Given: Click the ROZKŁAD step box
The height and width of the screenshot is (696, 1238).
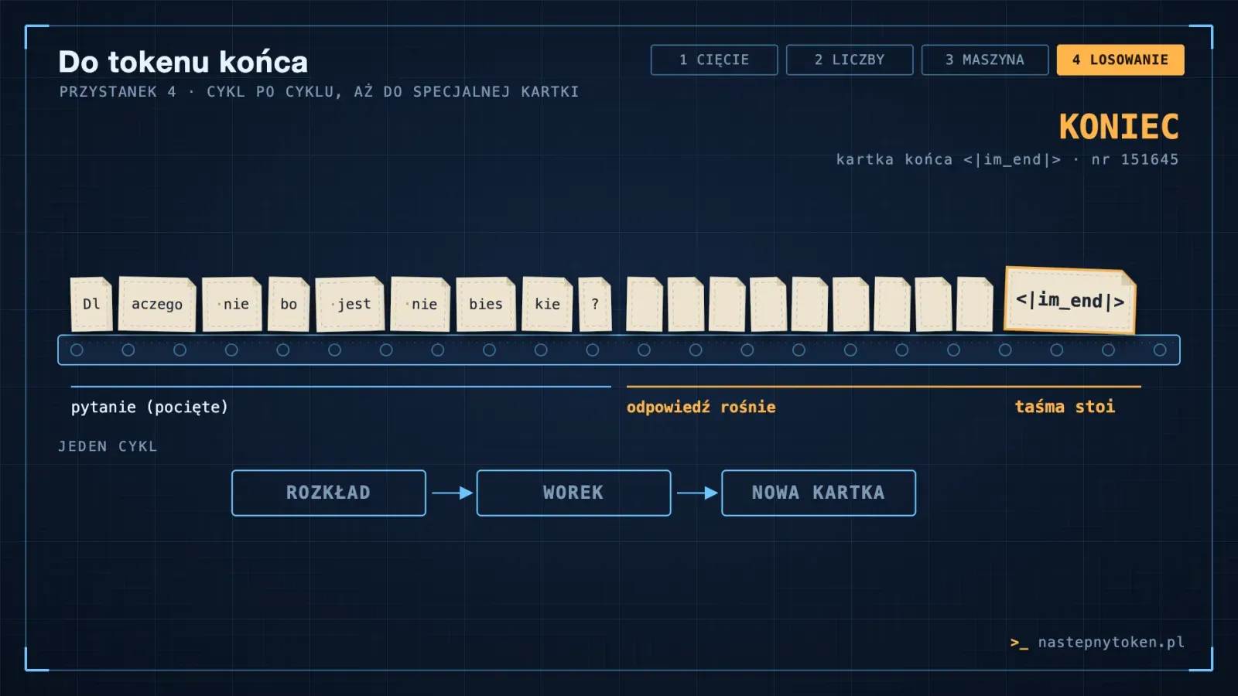Looking at the screenshot, I should pos(329,493).
